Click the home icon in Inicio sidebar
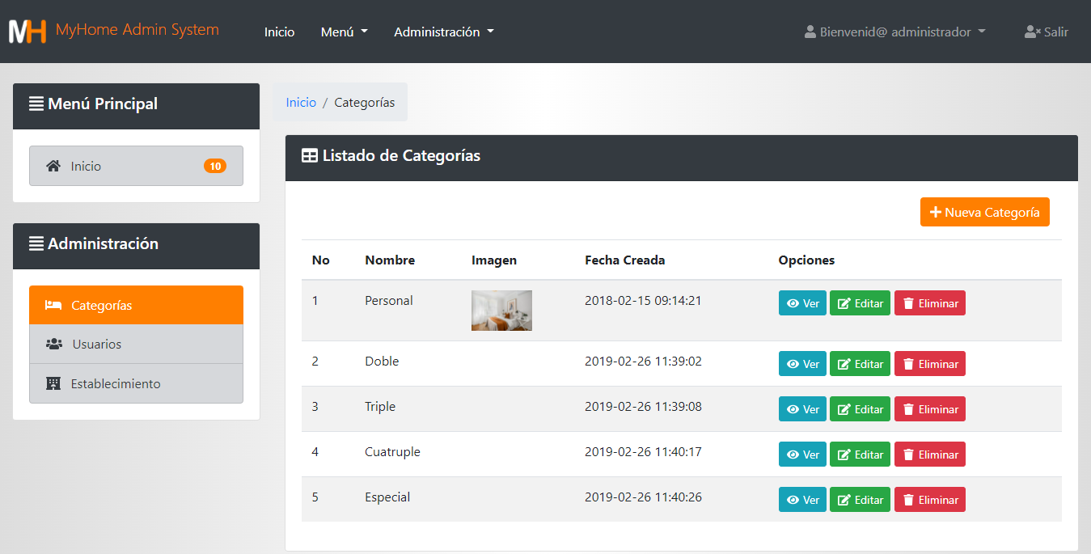The width and height of the screenshot is (1091, 554). pos(53,166)
